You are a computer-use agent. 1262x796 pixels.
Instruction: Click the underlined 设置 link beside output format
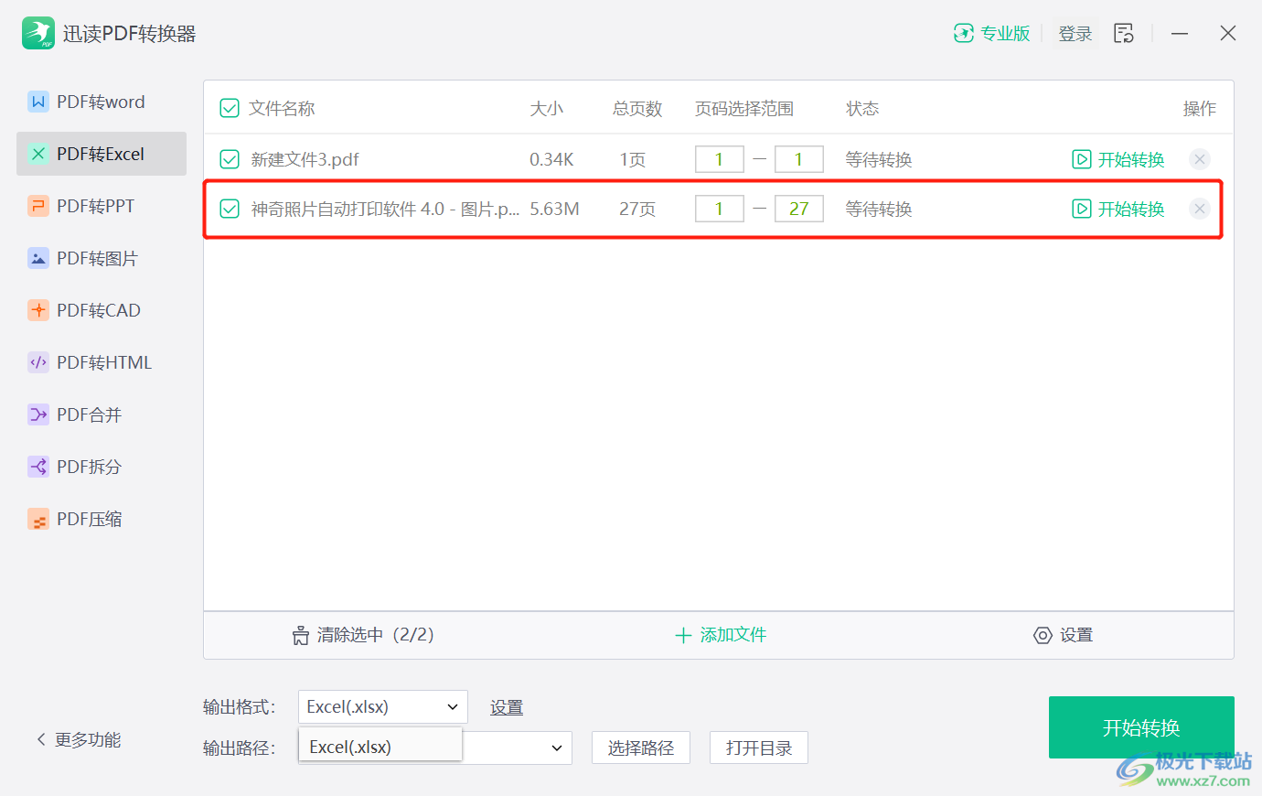point(507,707)
